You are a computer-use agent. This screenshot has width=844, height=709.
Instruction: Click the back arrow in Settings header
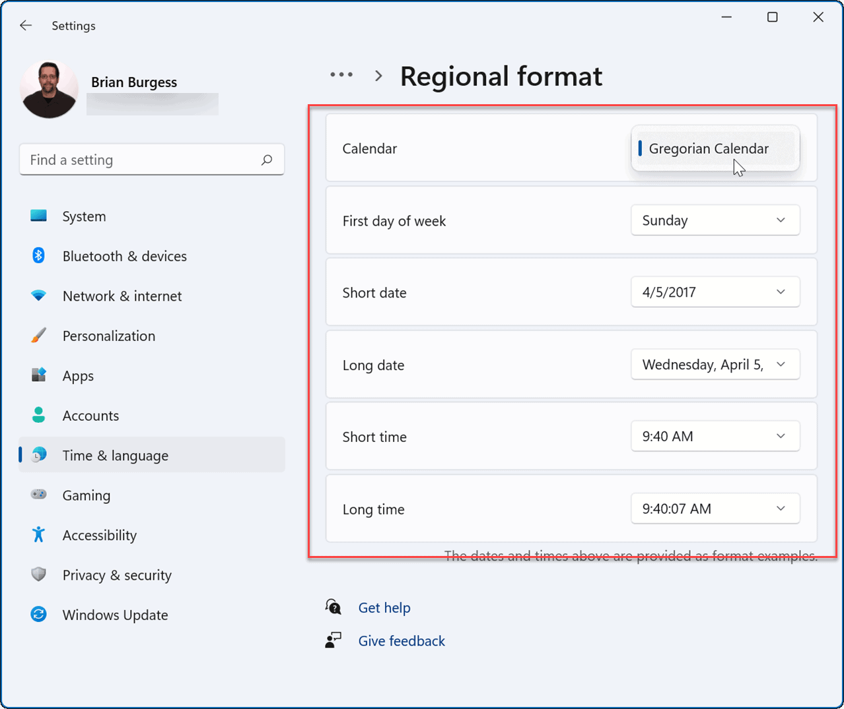pyautogui.click(x=26, y=26)
